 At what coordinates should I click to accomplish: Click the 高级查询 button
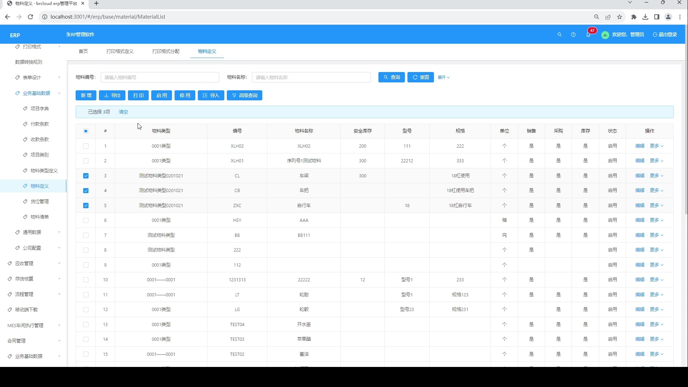245,95
